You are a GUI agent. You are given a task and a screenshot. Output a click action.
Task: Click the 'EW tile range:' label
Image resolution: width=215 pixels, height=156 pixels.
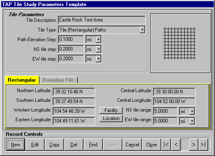(138, 120)
